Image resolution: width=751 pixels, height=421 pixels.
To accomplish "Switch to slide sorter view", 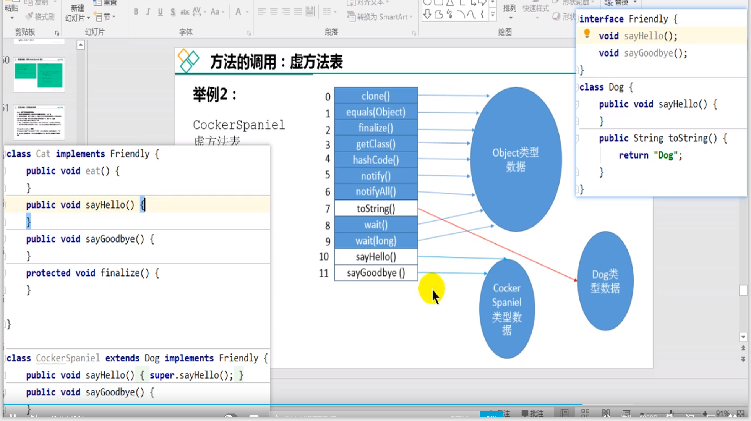I will [585, 413].
